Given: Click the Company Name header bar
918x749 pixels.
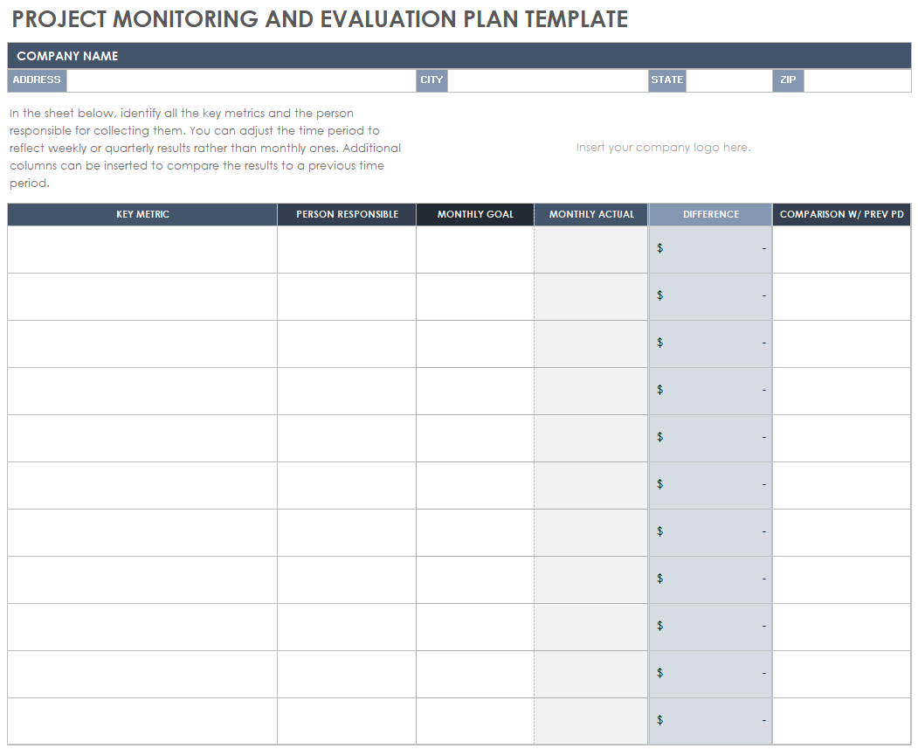Looking at the screenshot, I should (459, 56).
